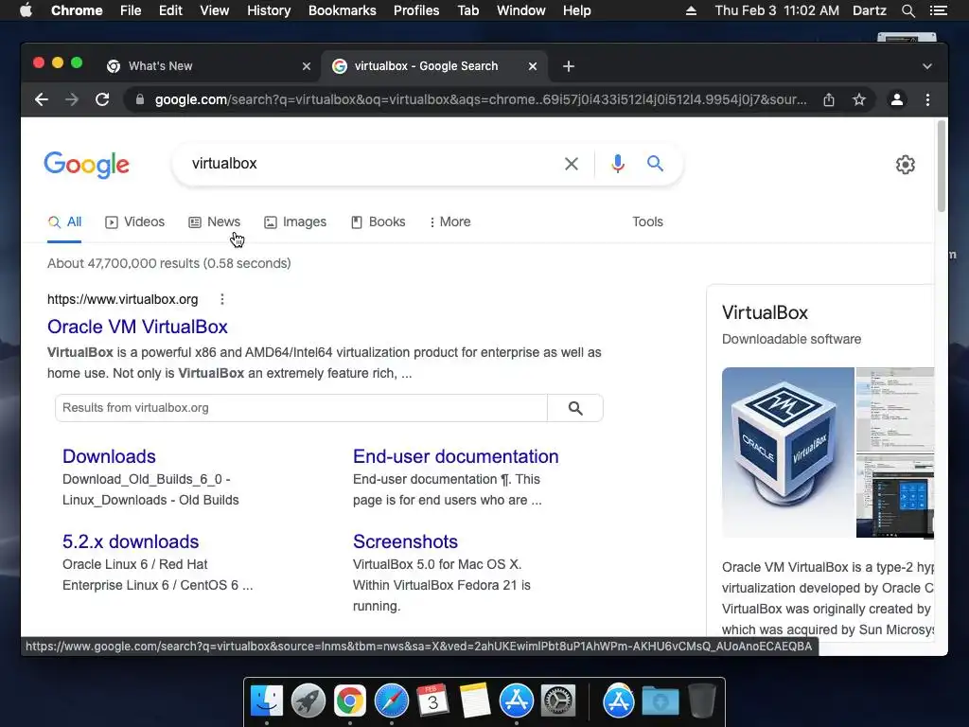Open the 5.2.x downloads sitelink
This screenshot has width=969, height=727.
[131, 541]
